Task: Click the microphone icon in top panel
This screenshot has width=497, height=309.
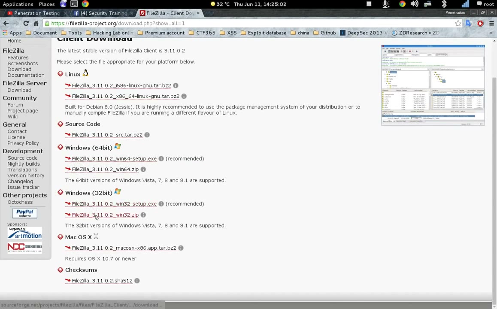Action: tap(385, 4)
